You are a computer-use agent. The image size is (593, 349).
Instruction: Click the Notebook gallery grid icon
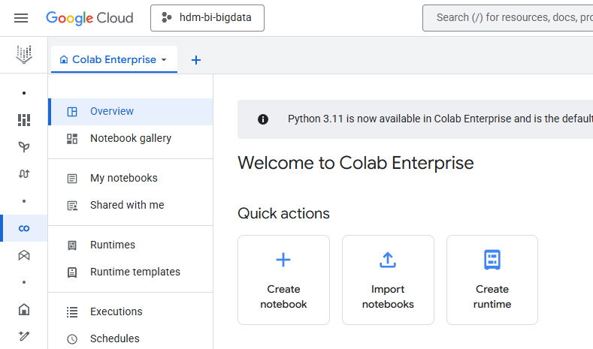tap(72, 139)
